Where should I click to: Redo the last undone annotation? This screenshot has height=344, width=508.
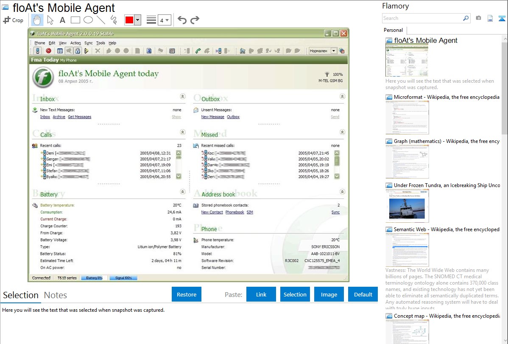pos(195,20)
